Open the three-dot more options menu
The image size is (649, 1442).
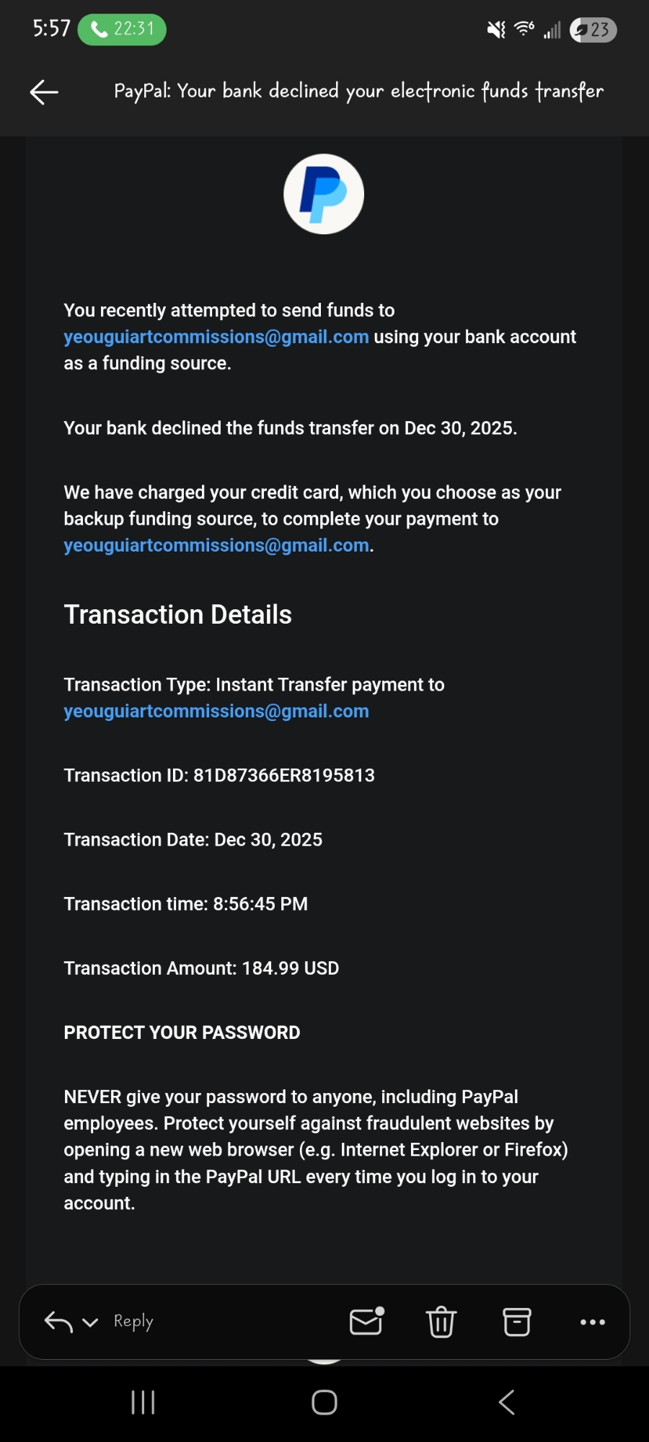coord(592,1322)
